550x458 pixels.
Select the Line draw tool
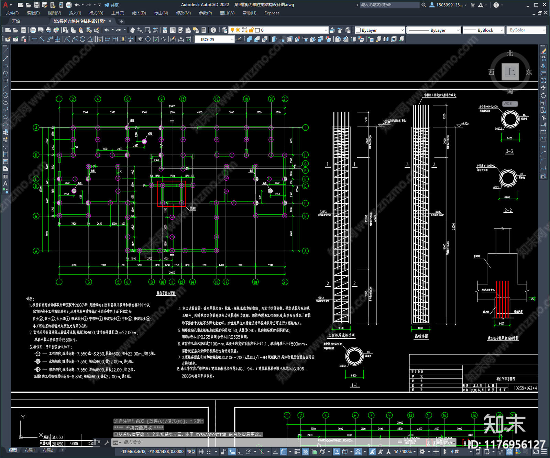(x=5, y=51)
